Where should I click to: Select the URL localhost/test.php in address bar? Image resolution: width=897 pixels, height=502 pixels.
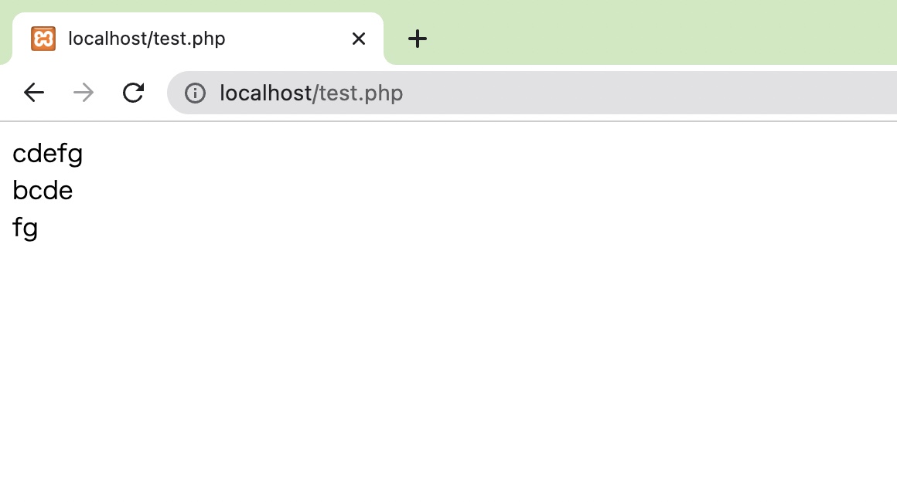[x=311, y=93]
